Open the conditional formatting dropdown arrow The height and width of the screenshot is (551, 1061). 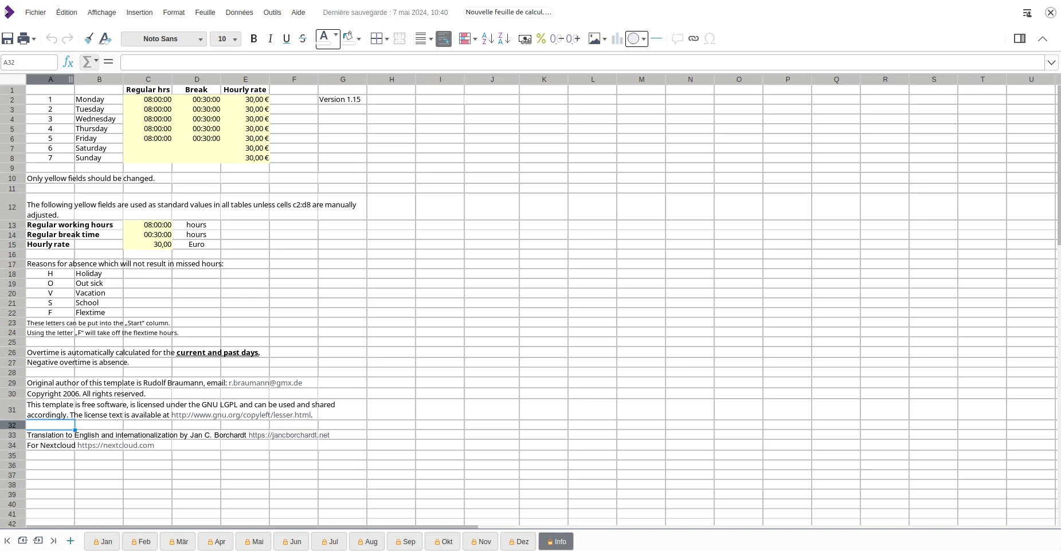pos(475,39)
